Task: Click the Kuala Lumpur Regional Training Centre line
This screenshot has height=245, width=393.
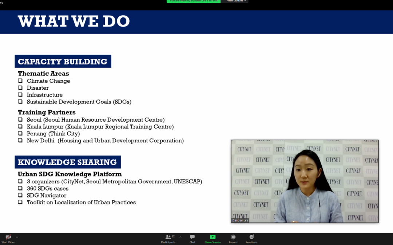Action: [100, 127]
